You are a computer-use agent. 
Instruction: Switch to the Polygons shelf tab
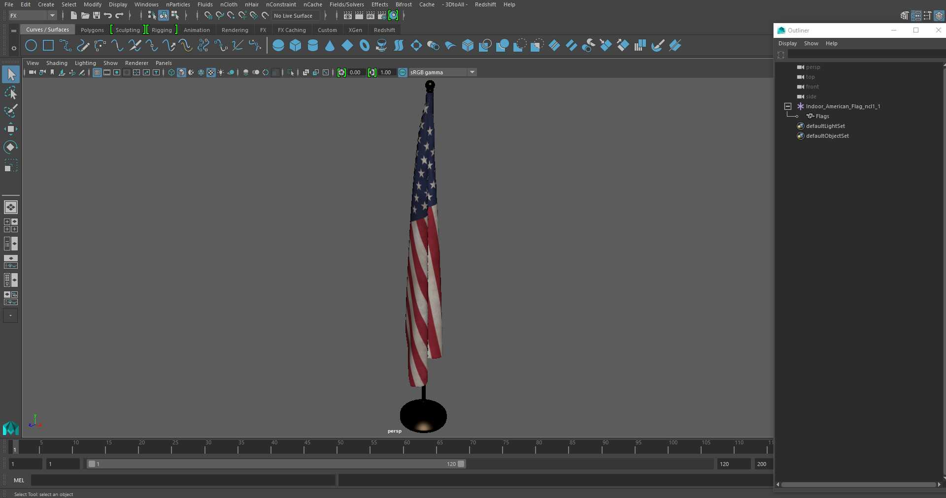pyautogui.click(x=92, y=30)
